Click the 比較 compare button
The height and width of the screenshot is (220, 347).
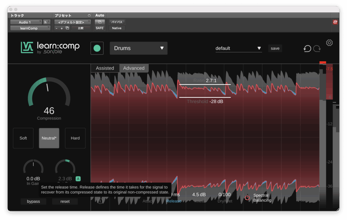click(x=81, y=28)
